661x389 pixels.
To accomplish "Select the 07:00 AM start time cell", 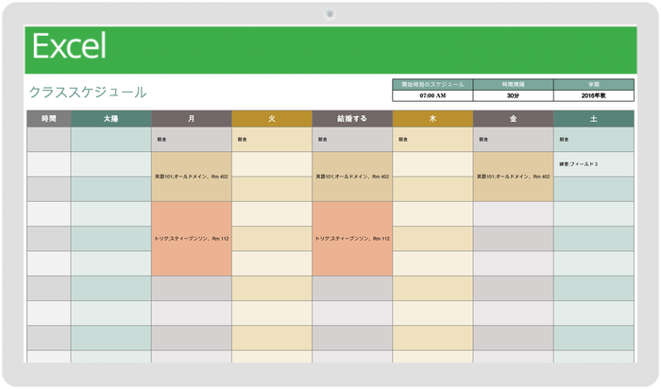I will [432, 95].
